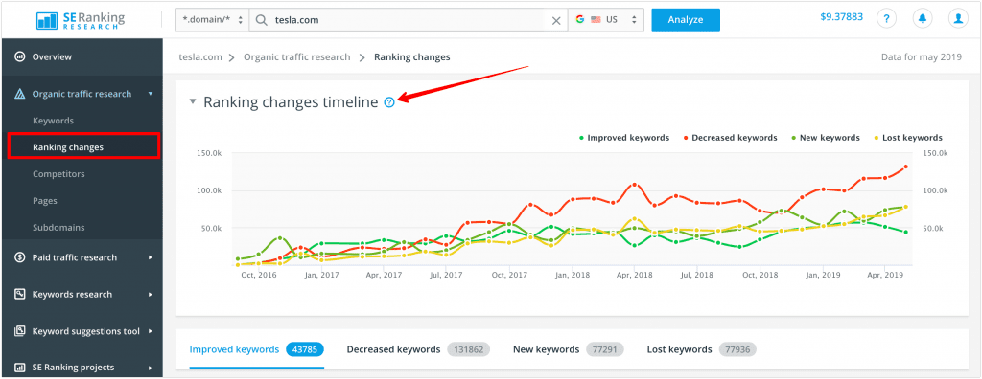Open Organic traffic research breadcrumb link
The height and width of the screenshot is (379, 982).
(297, 56)
